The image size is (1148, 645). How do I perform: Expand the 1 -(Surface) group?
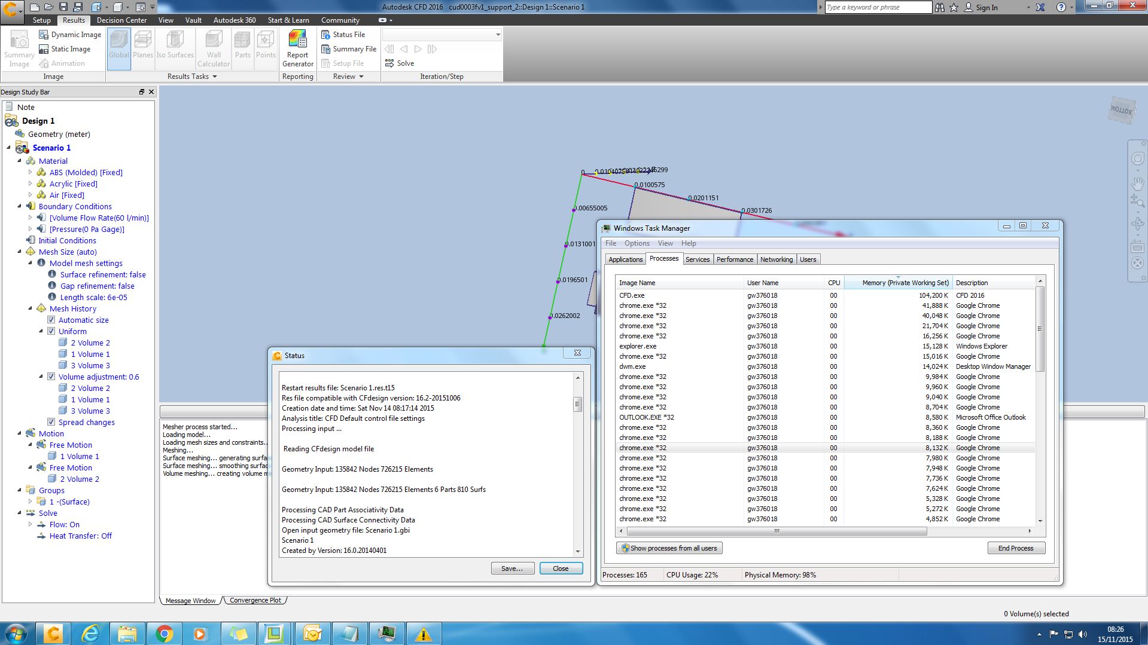tap(31, 502)
